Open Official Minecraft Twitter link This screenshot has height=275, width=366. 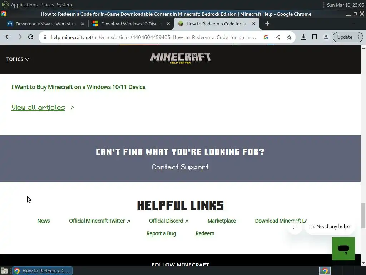97,221
